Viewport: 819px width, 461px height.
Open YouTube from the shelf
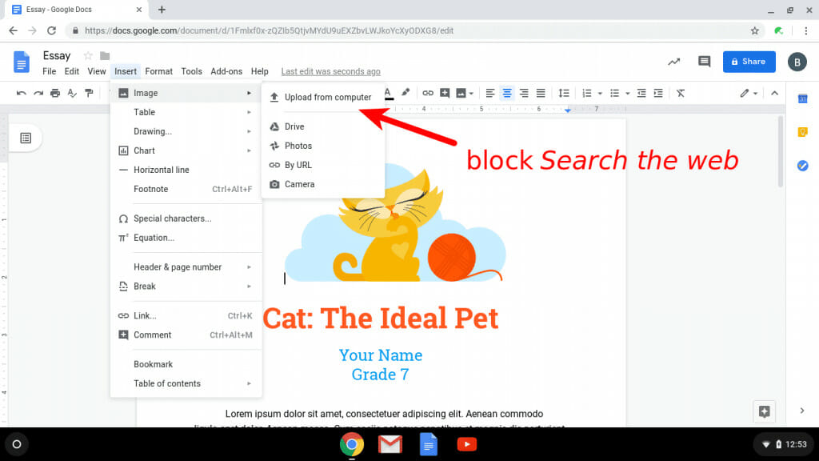[x=466, y=444]
